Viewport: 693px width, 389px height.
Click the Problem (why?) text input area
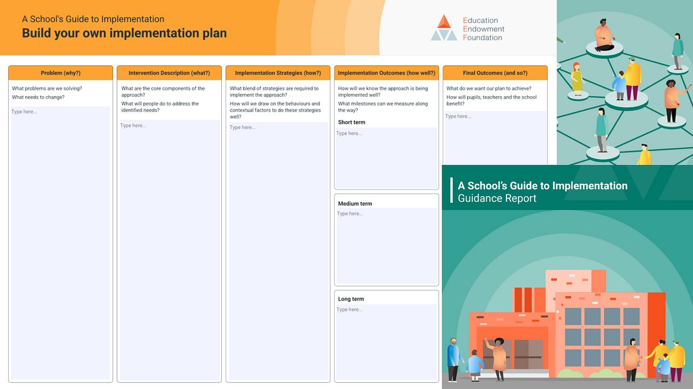61,243
